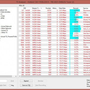
Task: Click The History service cell
Action: click(87, 38)
